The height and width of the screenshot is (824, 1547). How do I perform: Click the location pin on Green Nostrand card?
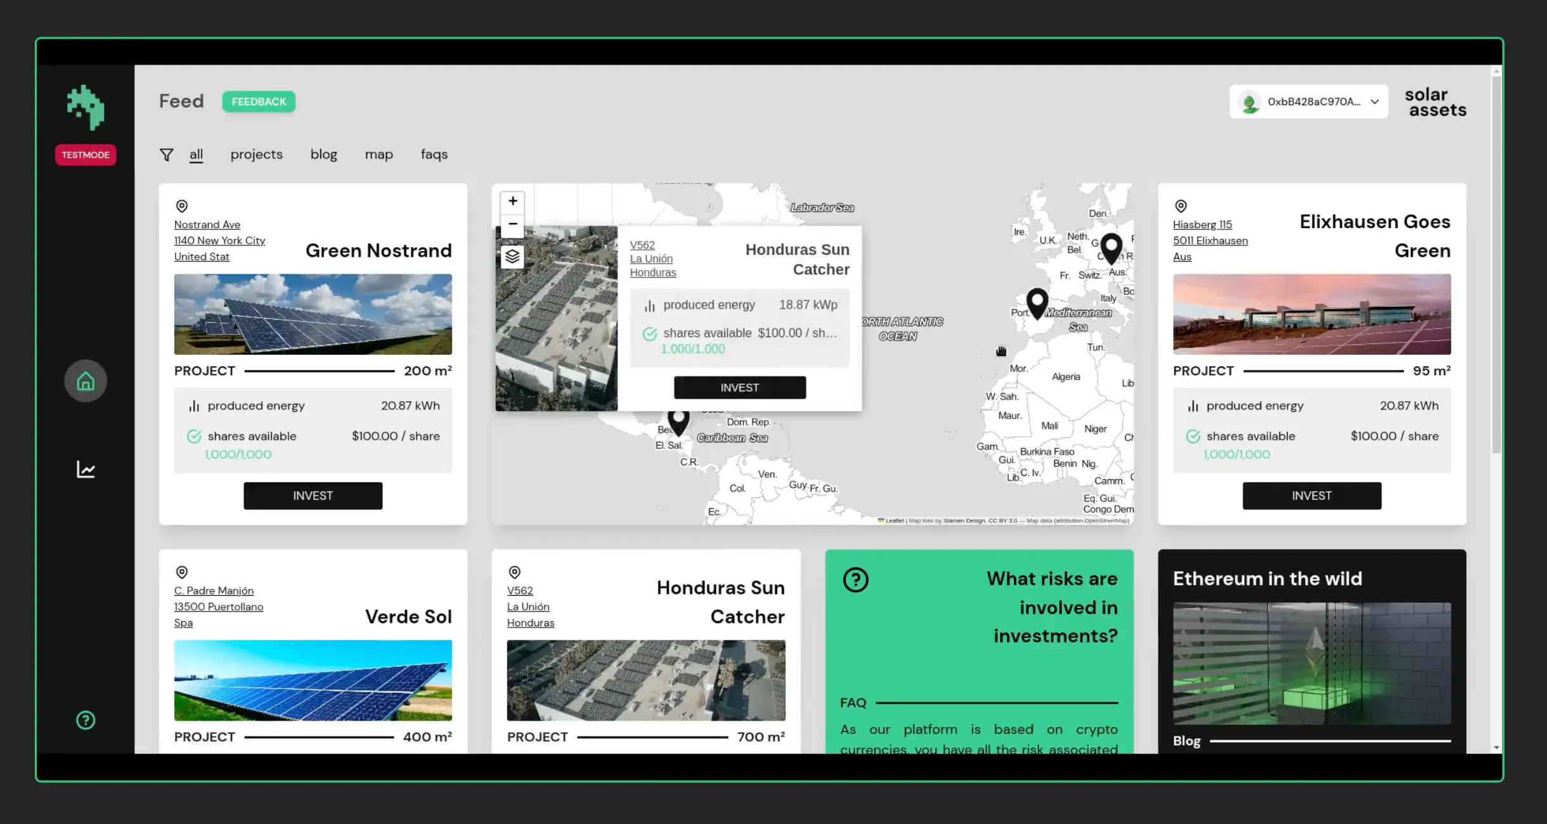click(182, 206)
